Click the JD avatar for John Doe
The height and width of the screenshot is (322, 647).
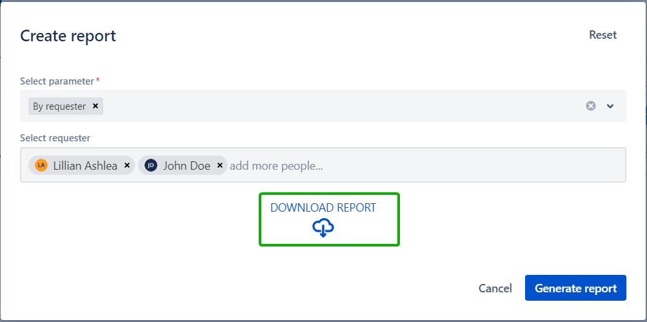pos(151,166)
